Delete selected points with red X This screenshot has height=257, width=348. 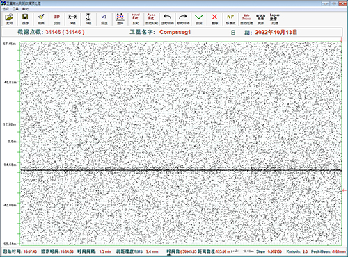(x=214, y=19)
